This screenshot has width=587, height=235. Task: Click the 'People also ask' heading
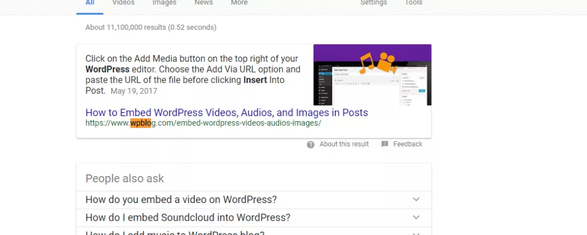124,178
